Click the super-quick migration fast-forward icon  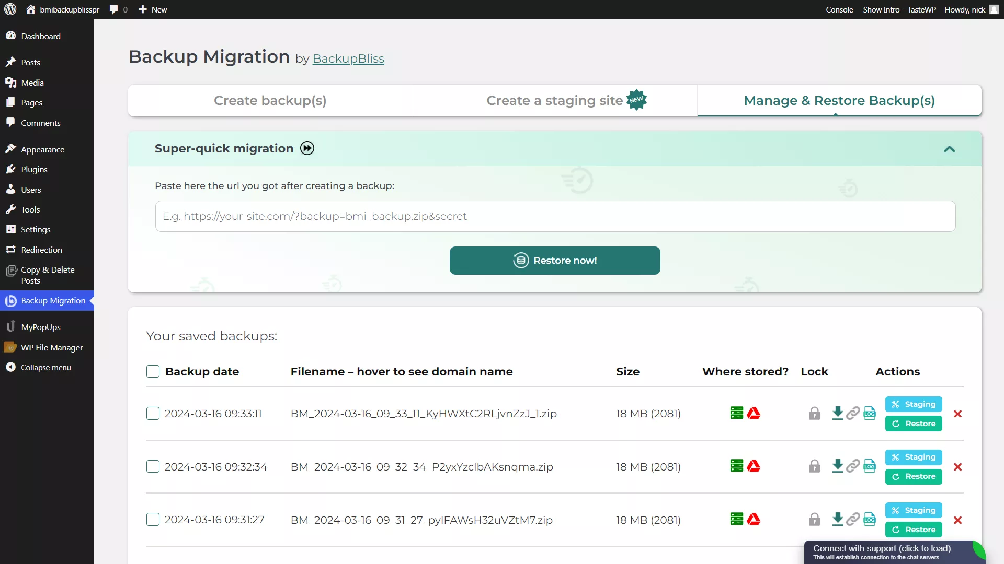point(307,148)
